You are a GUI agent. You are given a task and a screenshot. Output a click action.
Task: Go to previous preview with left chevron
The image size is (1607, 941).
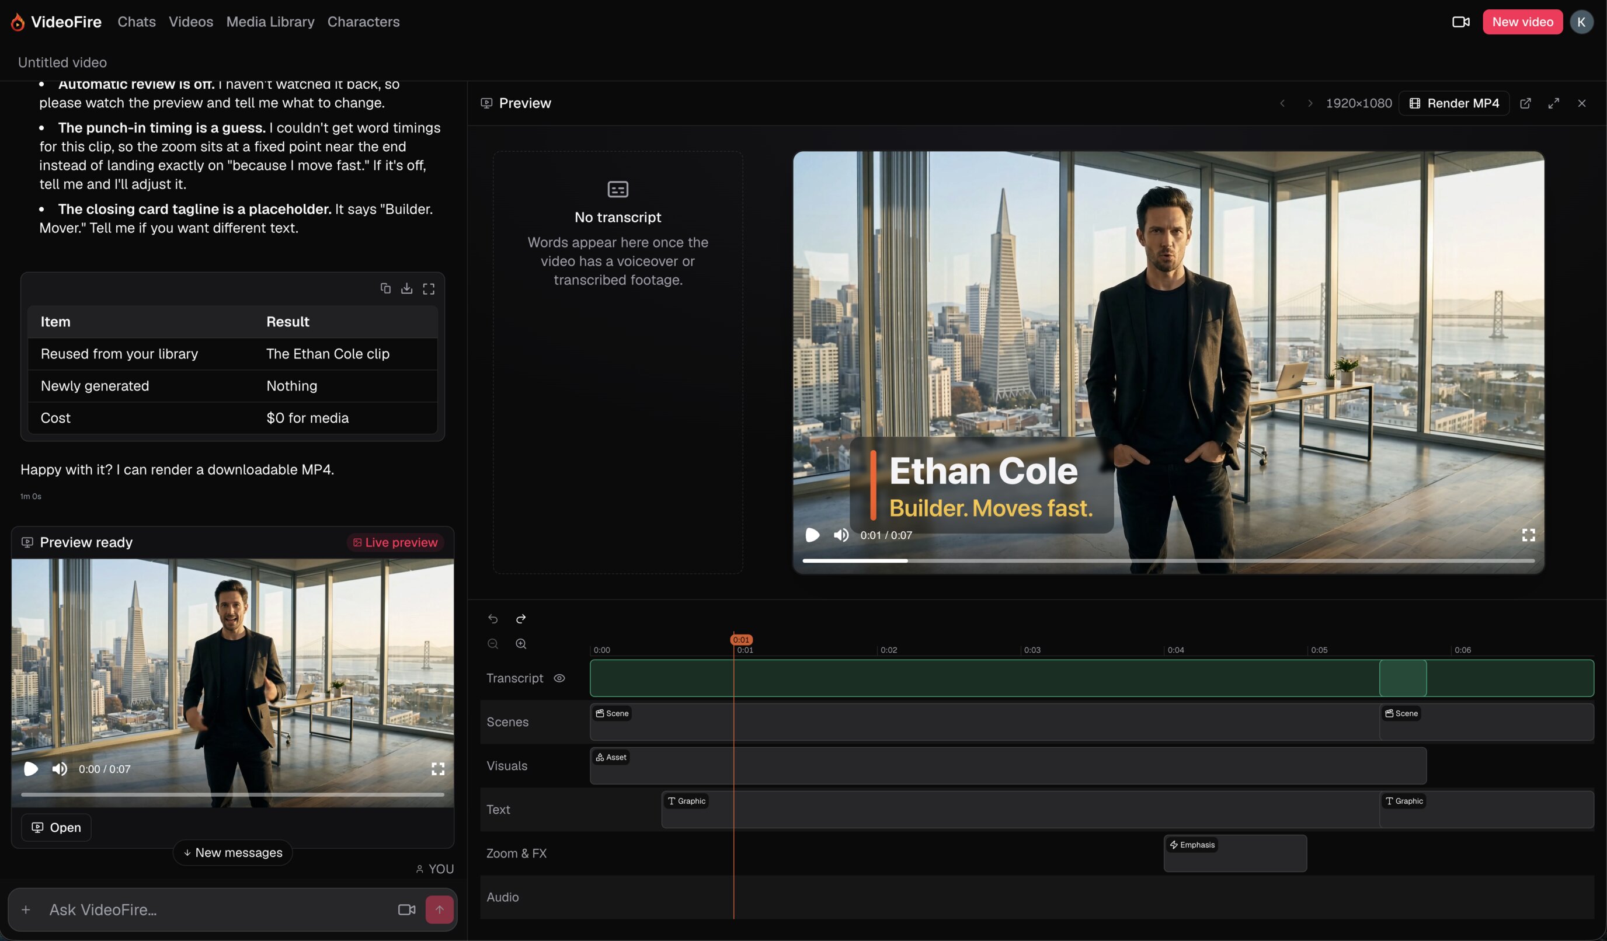coord(1282,103)
